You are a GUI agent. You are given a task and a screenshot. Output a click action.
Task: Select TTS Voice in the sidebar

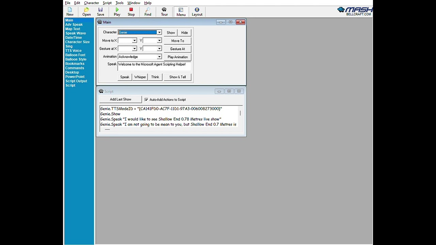click(73, 51)
